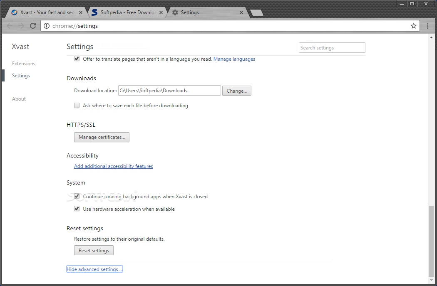Click the Downloads section heading

click(82, 78)
